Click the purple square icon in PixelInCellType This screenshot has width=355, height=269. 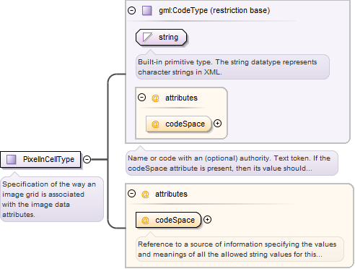point(12,159)
